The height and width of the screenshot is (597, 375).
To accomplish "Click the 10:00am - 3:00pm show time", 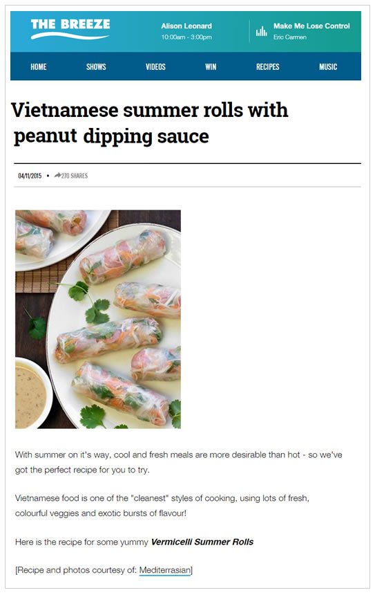I will tap(186, 37).
